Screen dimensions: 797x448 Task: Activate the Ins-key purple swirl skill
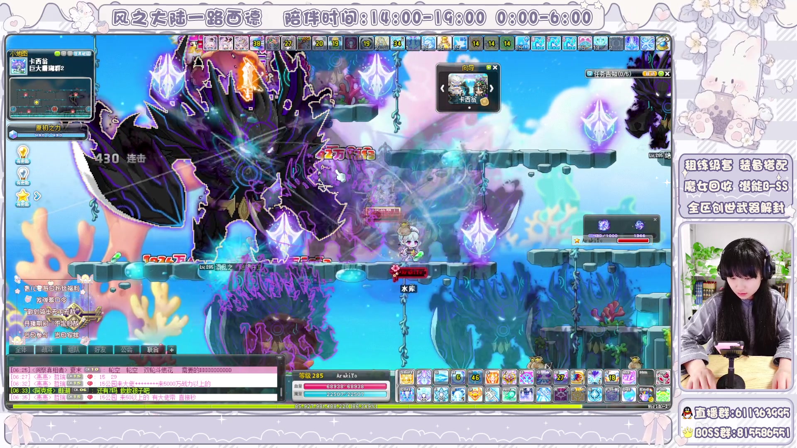[629, 377]
